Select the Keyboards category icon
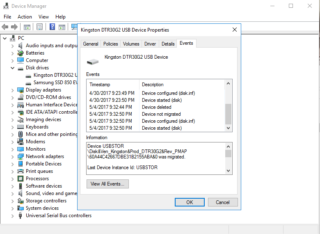320x234 pixels. tap(21, 127)
